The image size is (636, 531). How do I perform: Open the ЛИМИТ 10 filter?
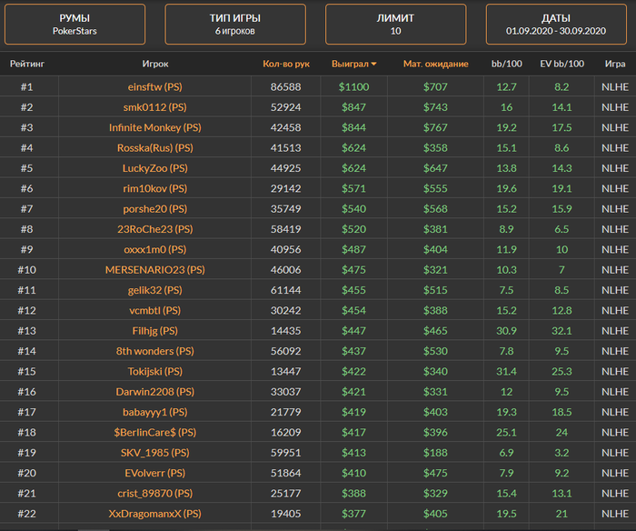tap(395, 25)
